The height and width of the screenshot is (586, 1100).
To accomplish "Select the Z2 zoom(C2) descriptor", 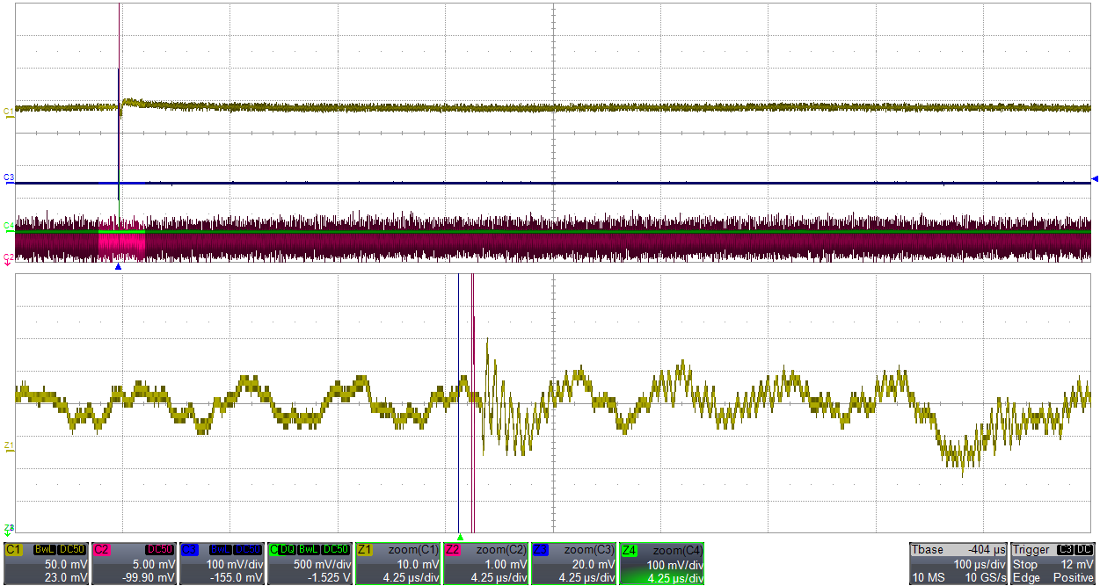I will click(x=485, y=563).
